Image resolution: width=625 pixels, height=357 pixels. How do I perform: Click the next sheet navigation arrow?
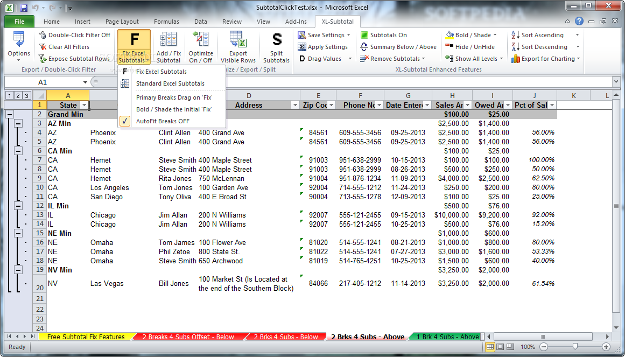[25, 337]
